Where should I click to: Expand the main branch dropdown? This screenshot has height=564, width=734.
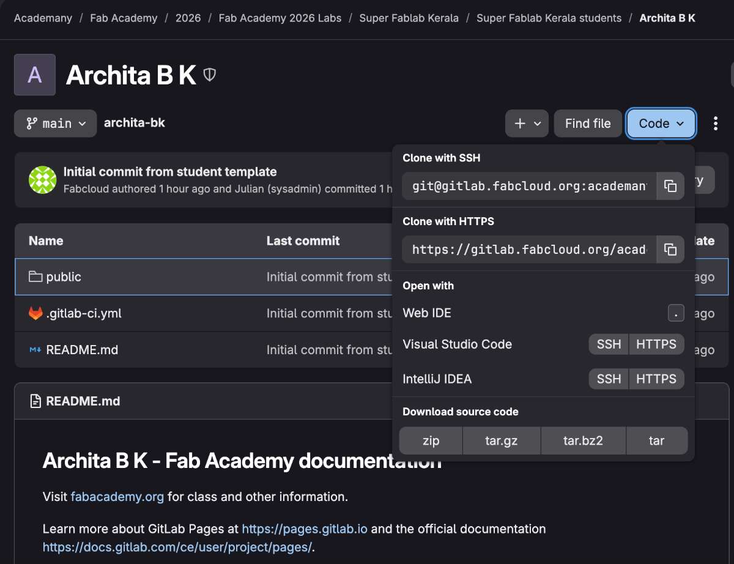point(55,124)
